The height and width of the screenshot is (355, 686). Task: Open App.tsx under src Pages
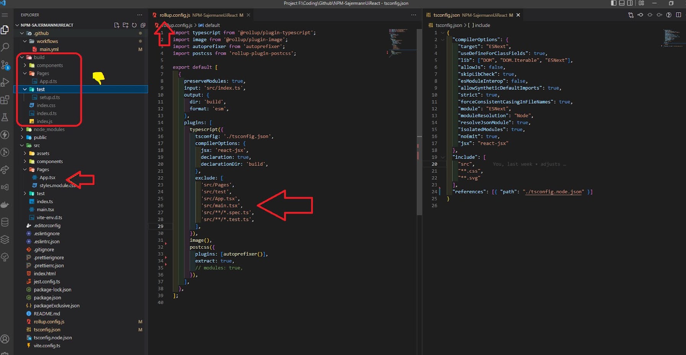click(47, 178)
